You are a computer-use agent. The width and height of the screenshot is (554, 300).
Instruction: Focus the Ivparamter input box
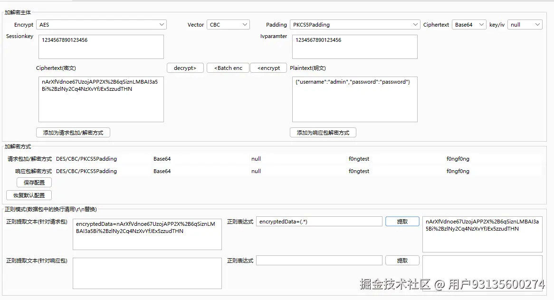tap(355, 47)
